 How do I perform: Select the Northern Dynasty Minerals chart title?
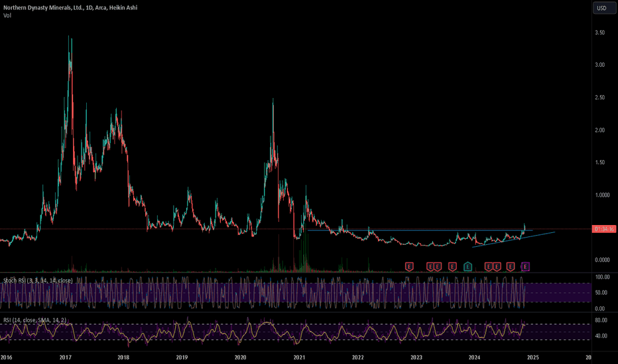70,7
